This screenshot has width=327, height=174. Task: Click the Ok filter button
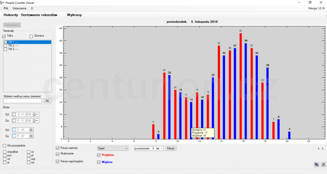pos(48,101)
